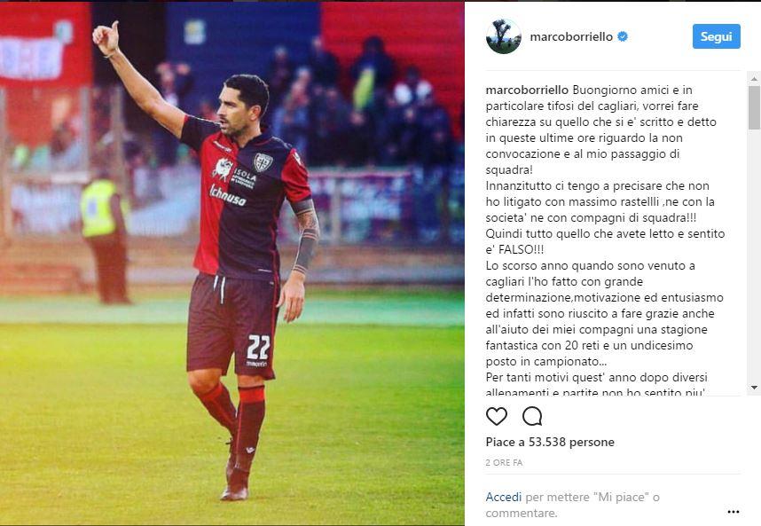The height and width of the screenshot is (526, 761).
Task: Open the 2 ORE FA timestamp link
Action: pyautogui.click(x=505, y=463)
